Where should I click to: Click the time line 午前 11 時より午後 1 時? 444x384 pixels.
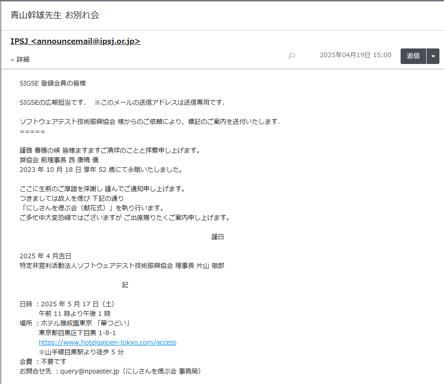pyautogui.click(x=75, y=314)
